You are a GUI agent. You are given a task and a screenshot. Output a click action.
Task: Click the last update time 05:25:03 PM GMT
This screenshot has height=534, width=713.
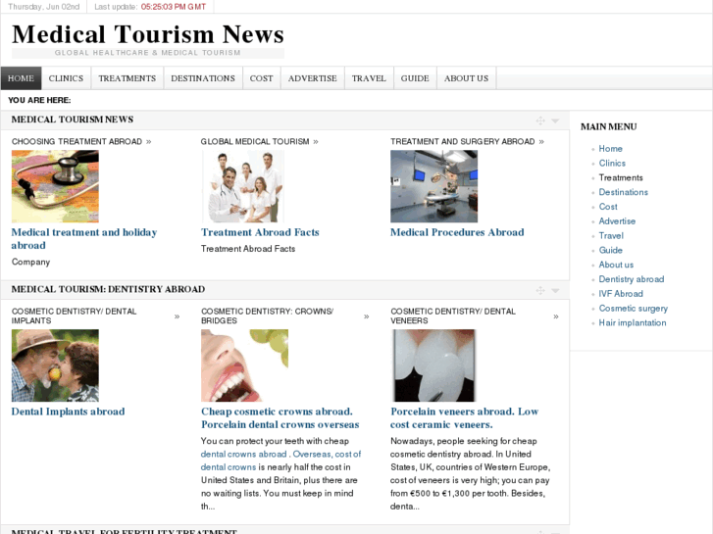pos(174,7)
